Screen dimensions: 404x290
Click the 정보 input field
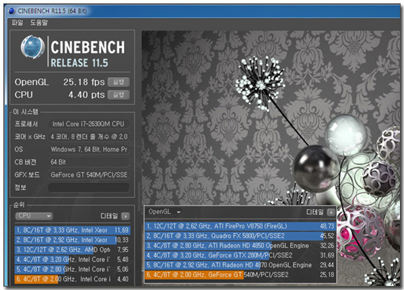(89, 187)
